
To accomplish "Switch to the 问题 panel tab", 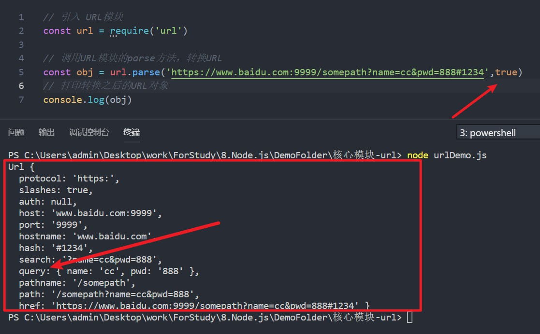I will 16,132.
